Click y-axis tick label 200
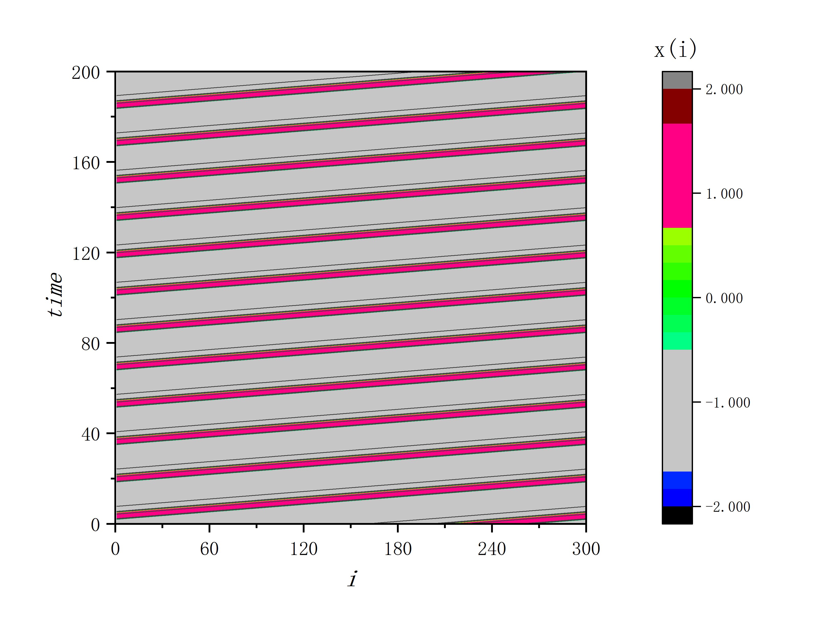Screen dimensions: 823x630 pyautogui.click(x=86, y=72)
